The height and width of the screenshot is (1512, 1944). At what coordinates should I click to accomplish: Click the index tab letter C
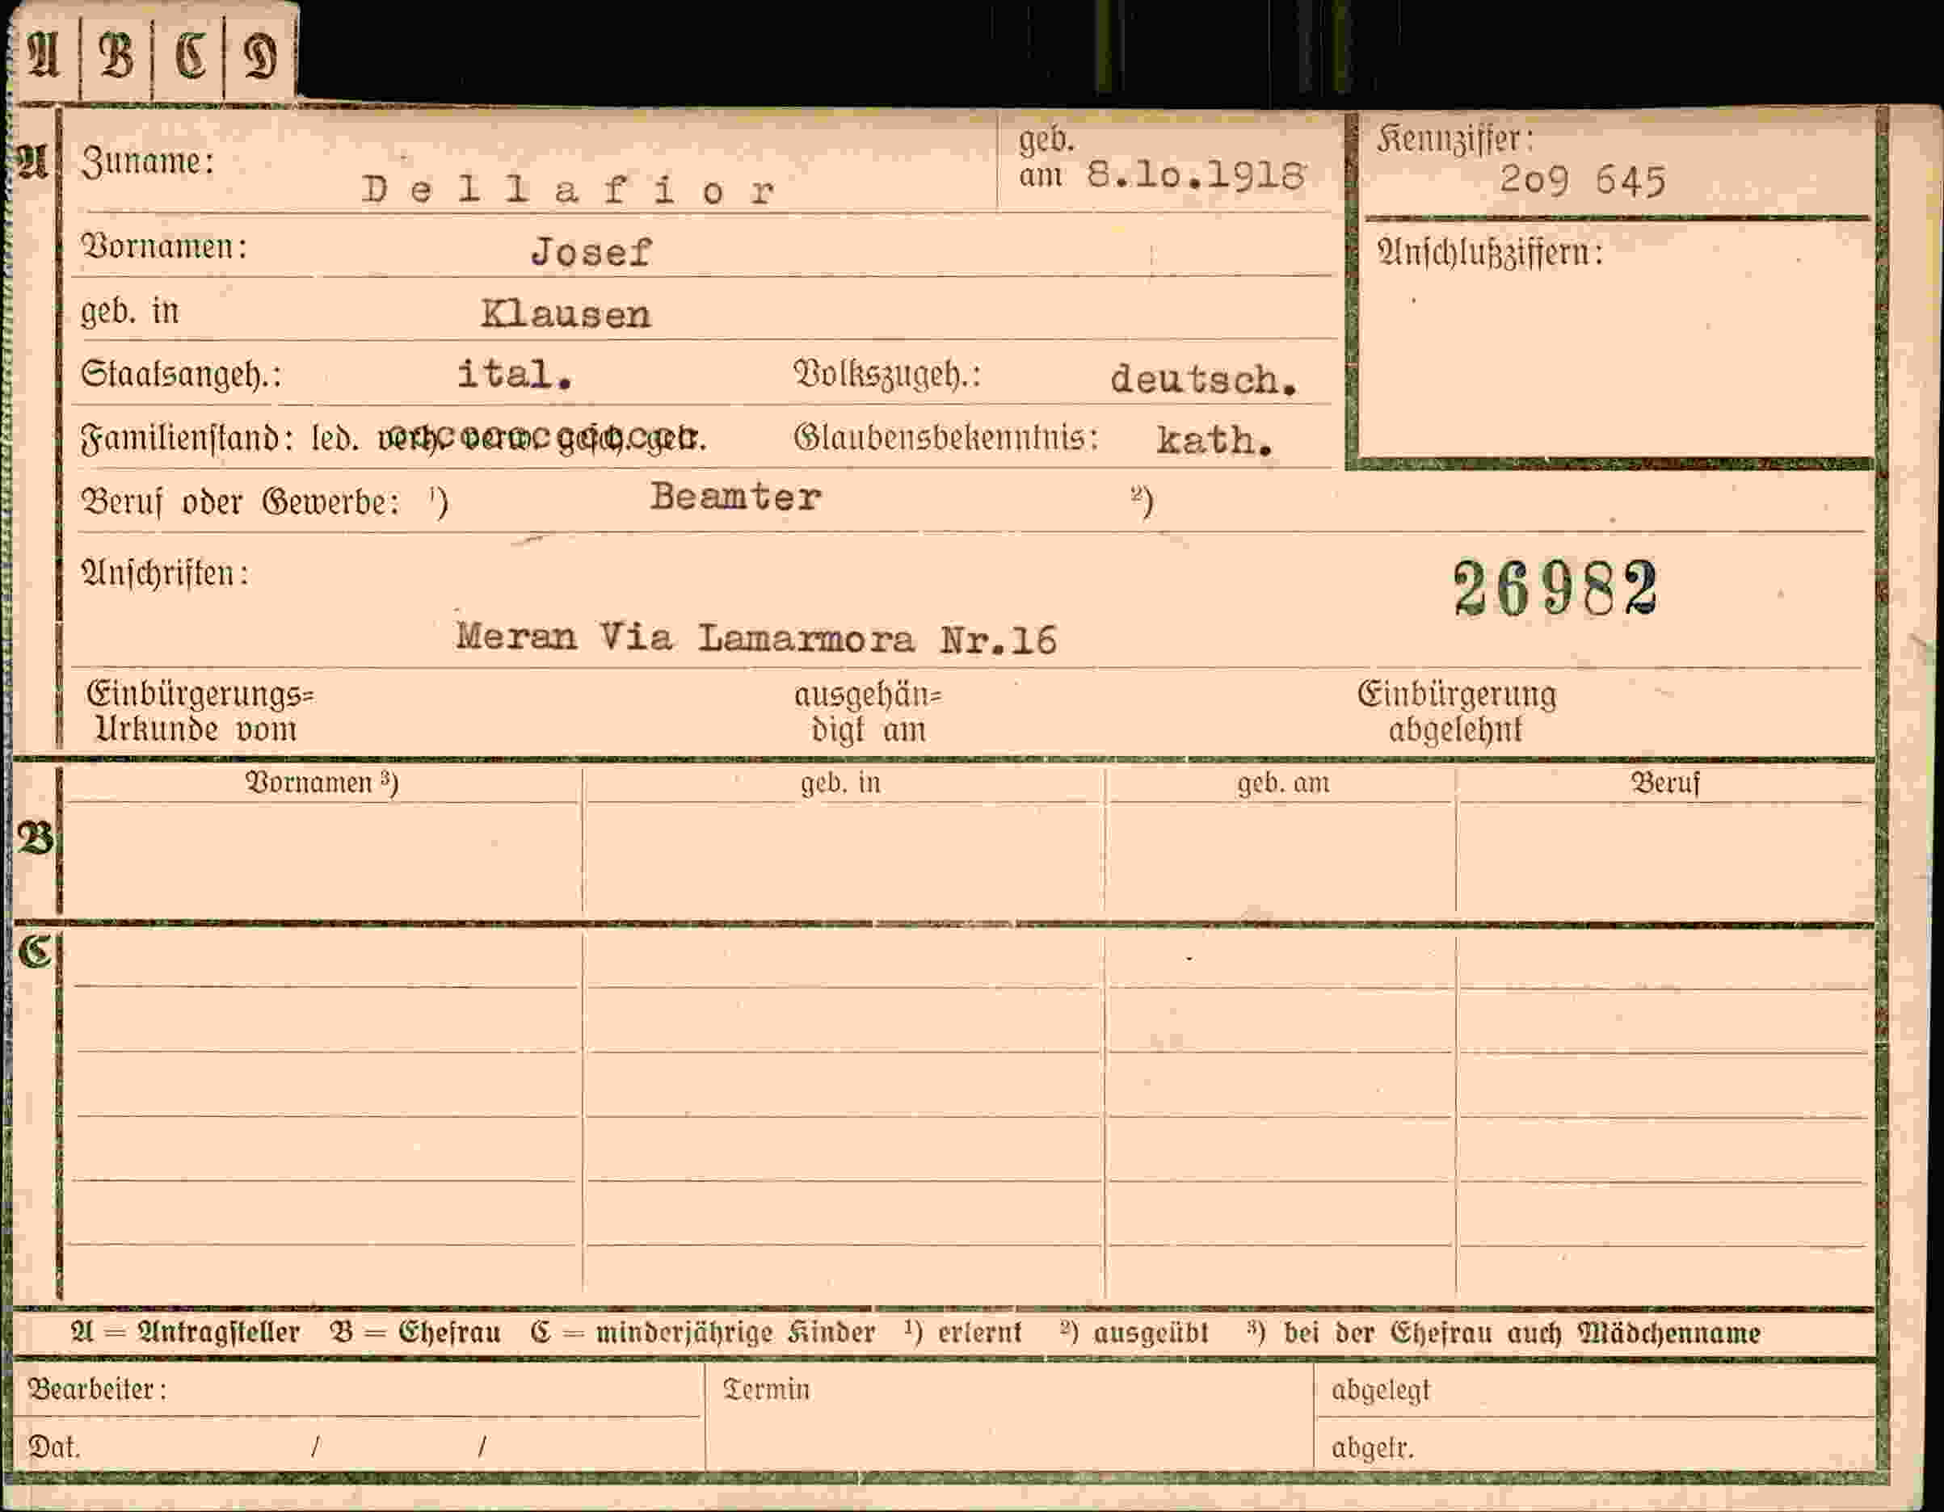click(190, 55)
